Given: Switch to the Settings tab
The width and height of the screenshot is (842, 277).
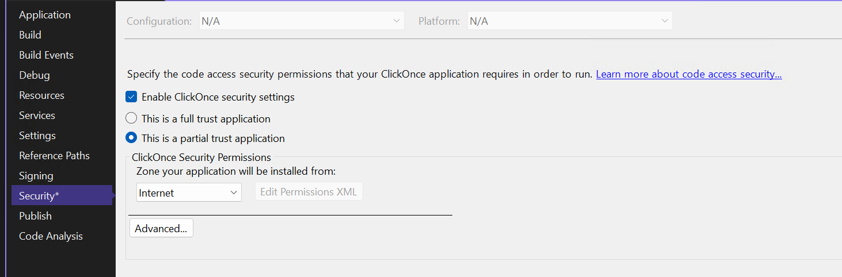Looking at the screenshot, I should tap(37, 136).
